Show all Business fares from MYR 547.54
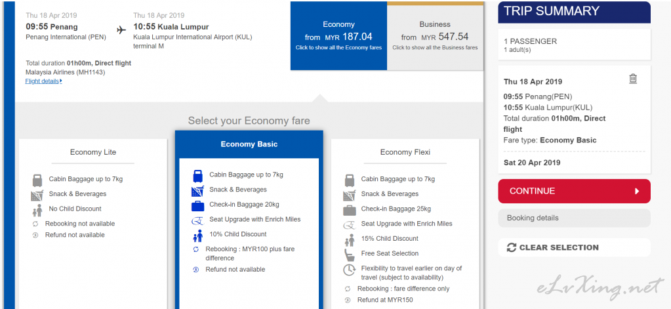The width and height of the screenshot is (671, 309). [x=436, y=36]
